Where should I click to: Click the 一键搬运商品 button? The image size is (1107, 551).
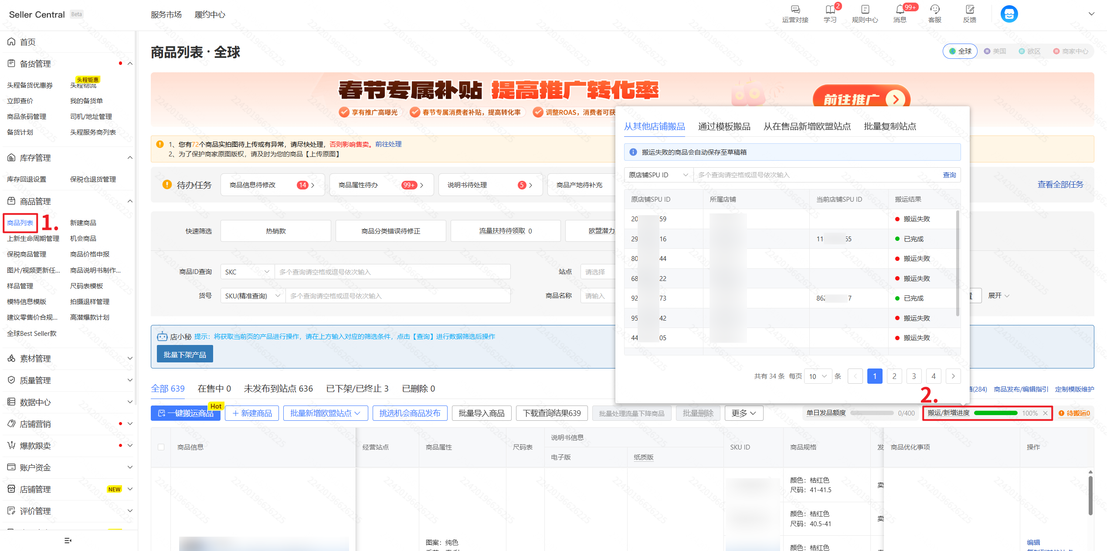tap(186, 413)
